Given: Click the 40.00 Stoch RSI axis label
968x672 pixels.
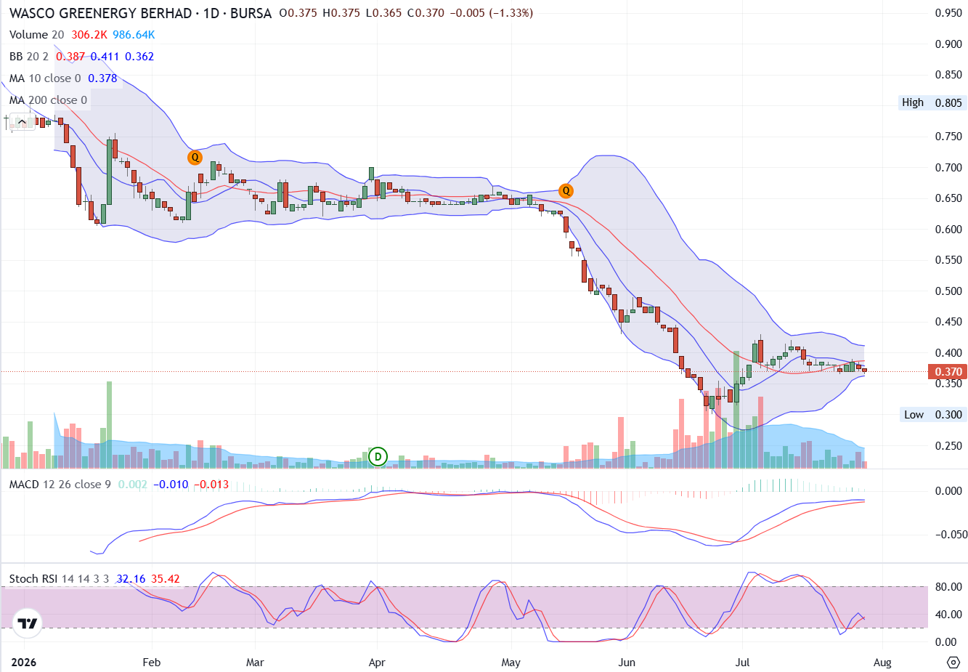Looking at the screenshot, I should [x=949, y=615].
